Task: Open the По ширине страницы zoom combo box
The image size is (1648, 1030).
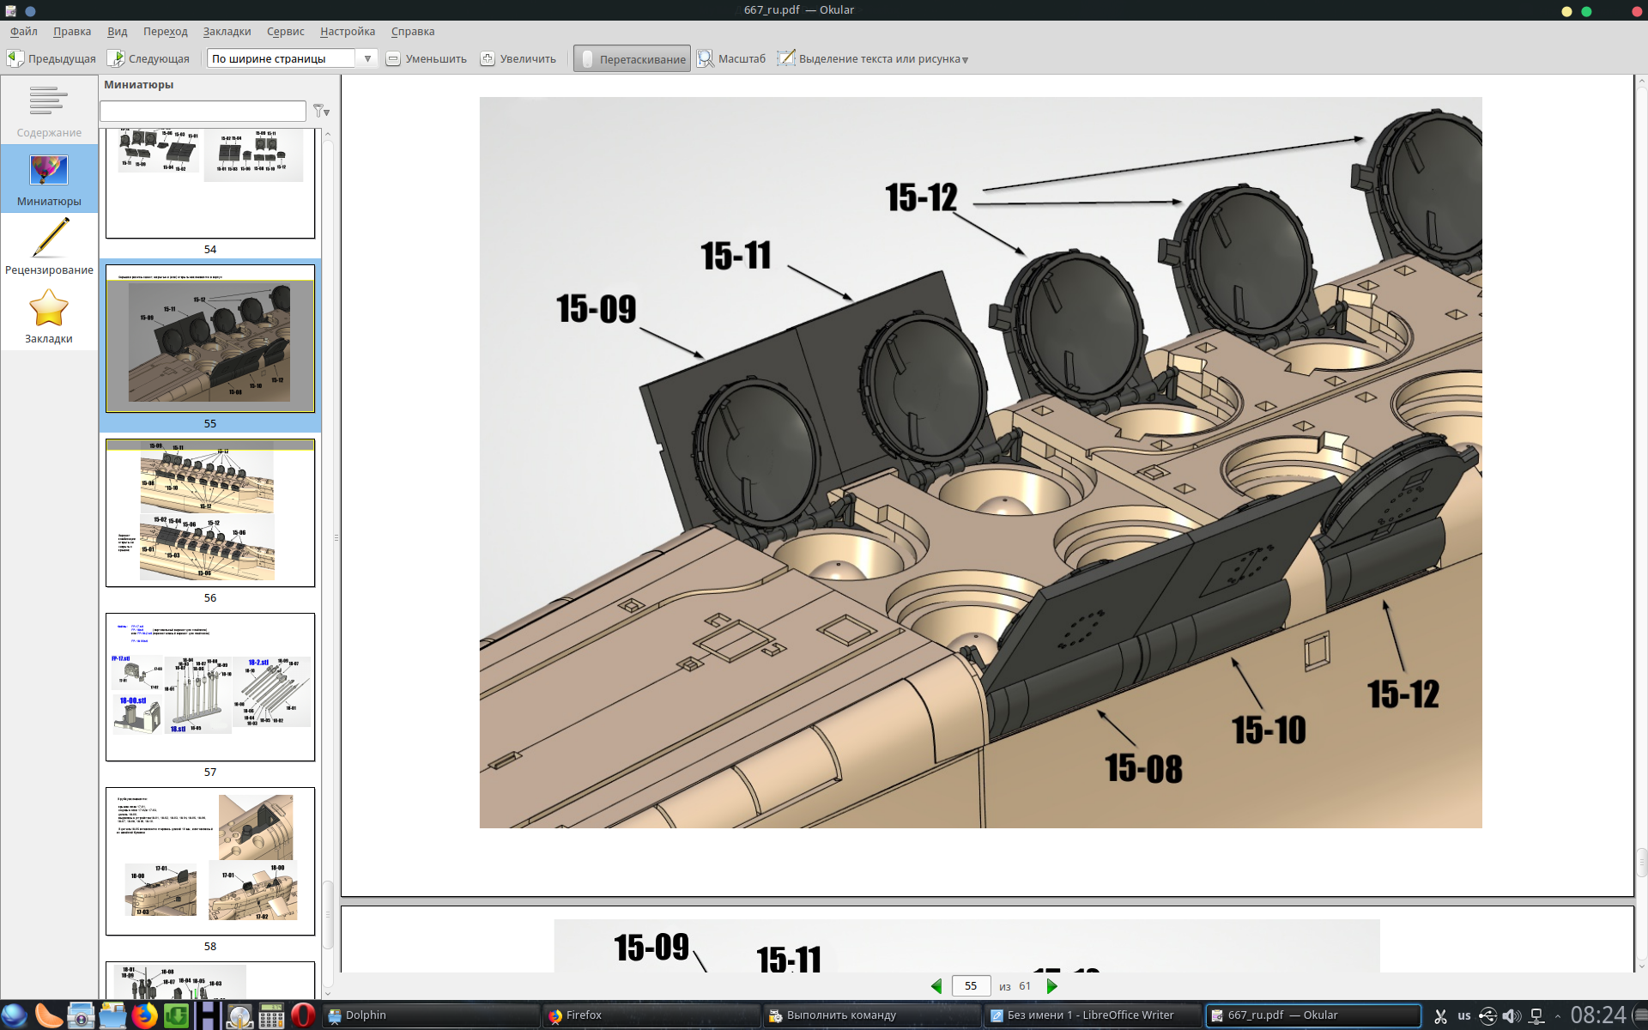Action: point(292,58)
